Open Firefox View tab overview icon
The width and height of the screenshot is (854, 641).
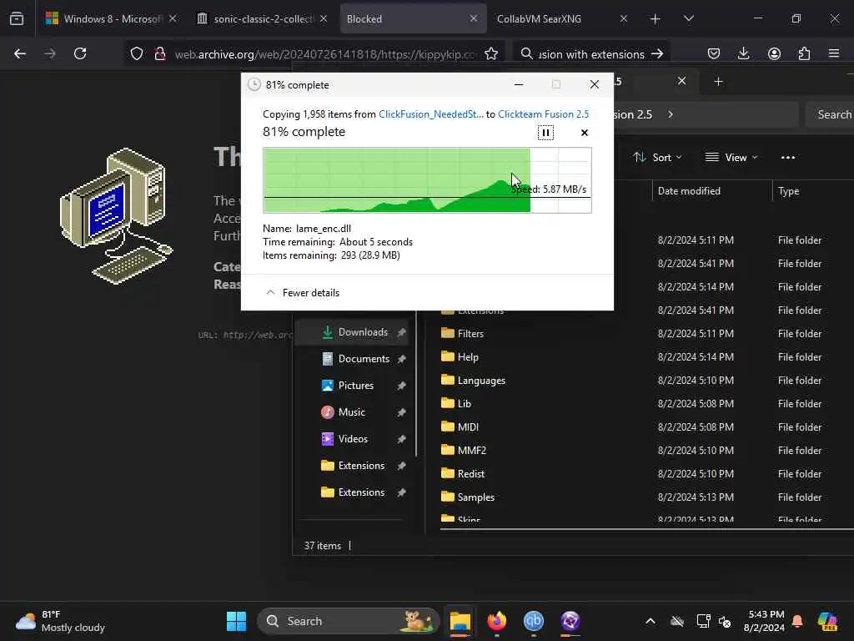click(17, 18)
